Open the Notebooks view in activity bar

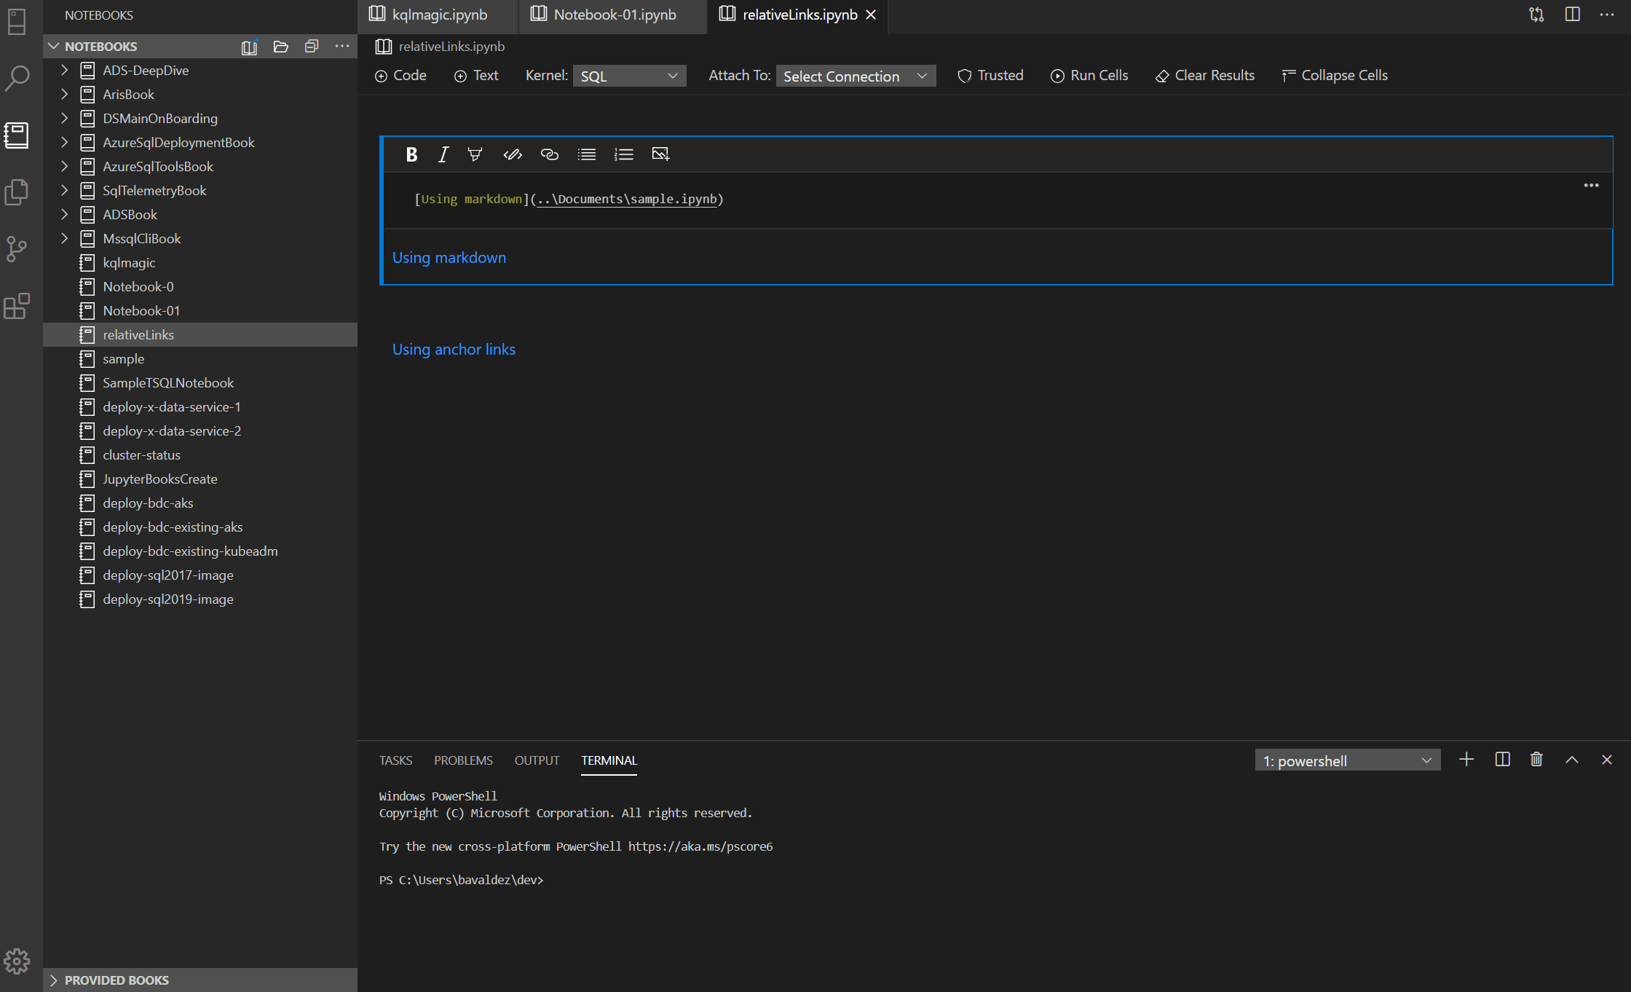pos(16,135)
